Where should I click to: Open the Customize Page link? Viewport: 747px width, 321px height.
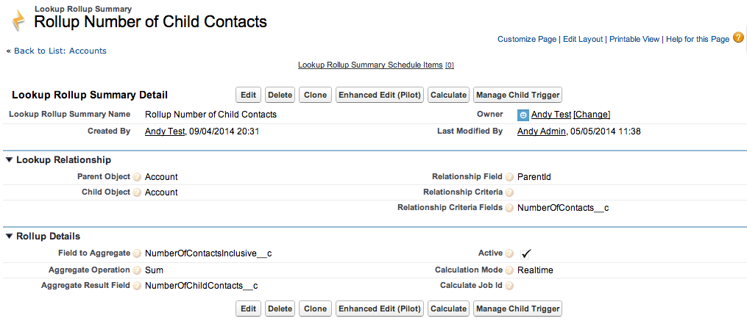coord(526,40)
